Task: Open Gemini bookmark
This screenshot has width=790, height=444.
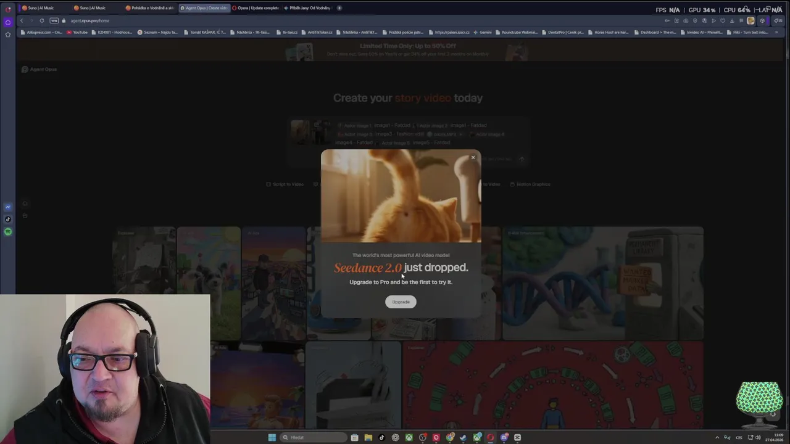Action: [x=483, y=32]
